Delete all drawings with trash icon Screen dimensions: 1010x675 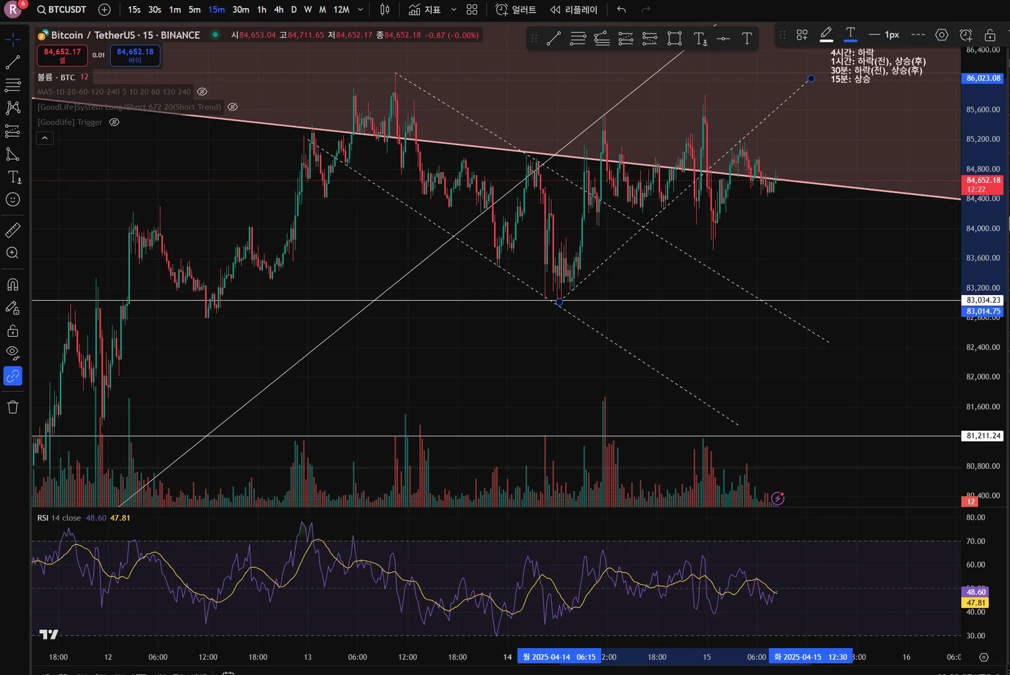(x=12, y=407)
